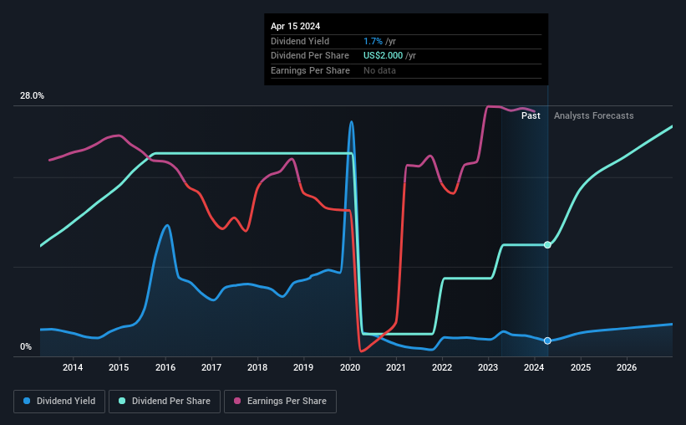
Task: Click the 'Dividend Yield' tooltip row label
Action: click(300, 41)
